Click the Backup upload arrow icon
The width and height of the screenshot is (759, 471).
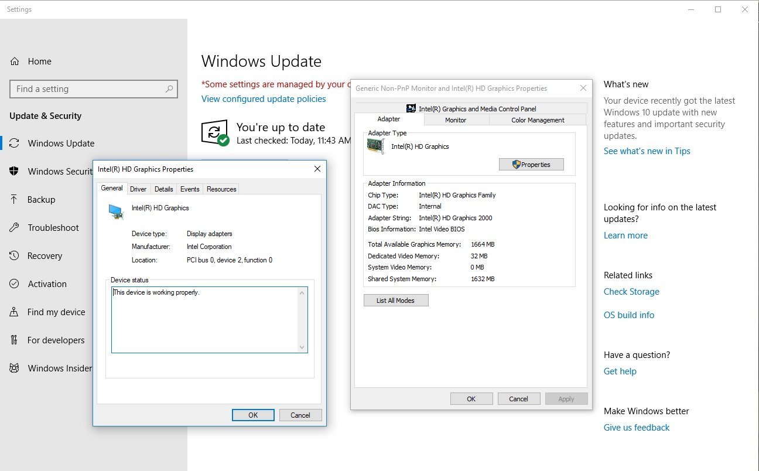pyautogui.click(x=15, y=200)
